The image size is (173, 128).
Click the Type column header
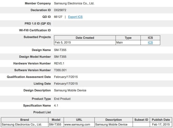coord(128,38)
